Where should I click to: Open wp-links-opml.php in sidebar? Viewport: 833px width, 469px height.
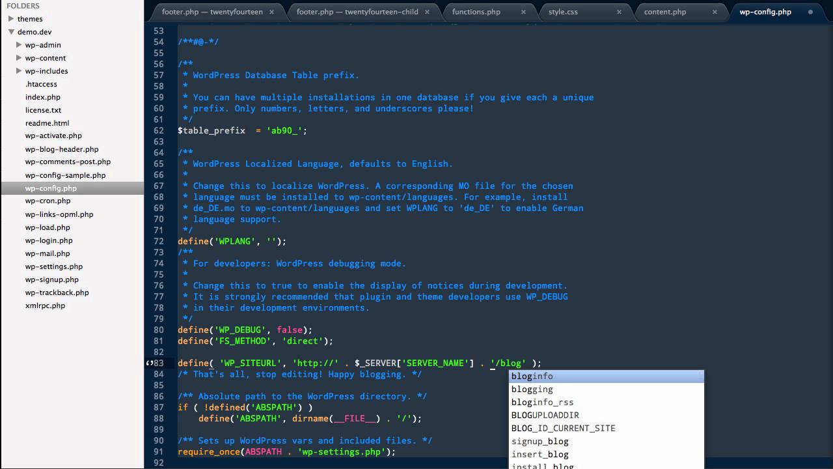[x=59, y=214]
